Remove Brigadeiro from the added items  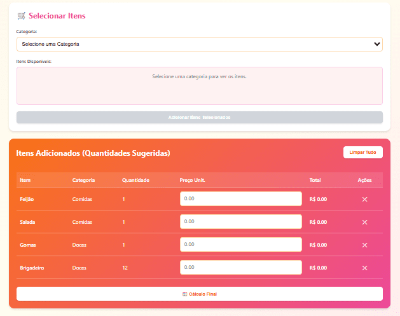click(364, 268)
